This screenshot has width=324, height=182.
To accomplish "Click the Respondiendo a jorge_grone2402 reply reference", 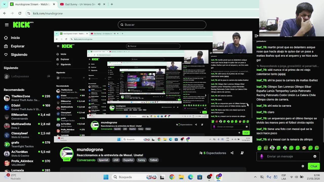I will pyautogui.click(x=288, y=66).
